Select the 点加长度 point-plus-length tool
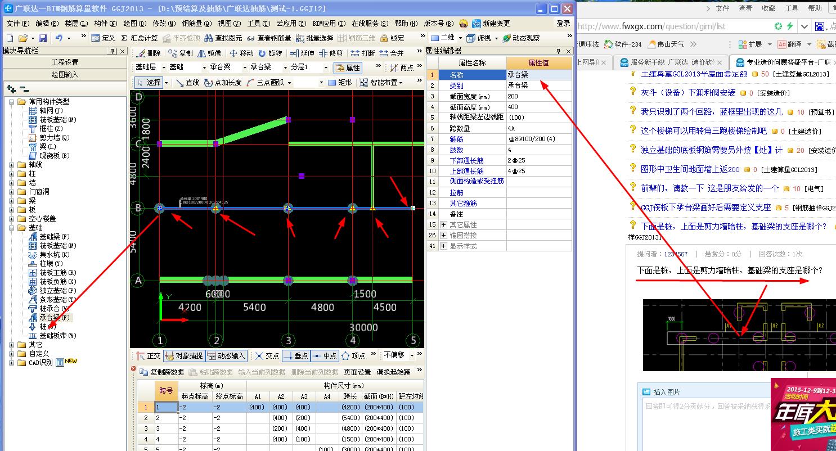 point(223,82)
